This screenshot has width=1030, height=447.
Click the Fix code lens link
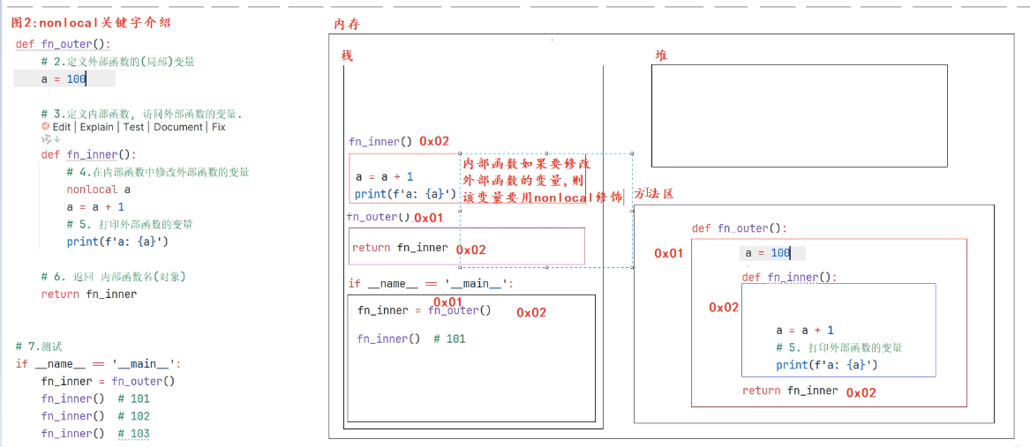pos(218,127)
